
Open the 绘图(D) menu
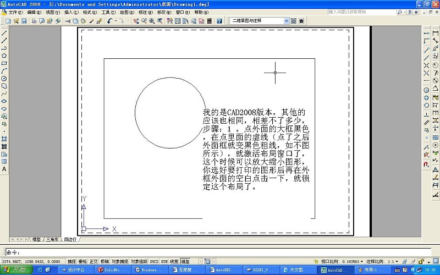(x=127, y=12)
